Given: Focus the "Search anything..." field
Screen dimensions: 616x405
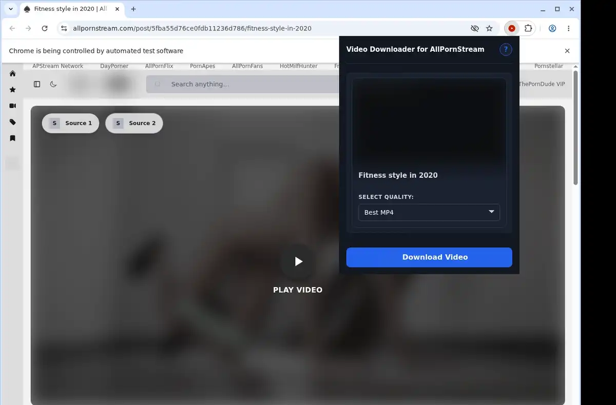Looking at the screenshot, I should tap(242, 84).
